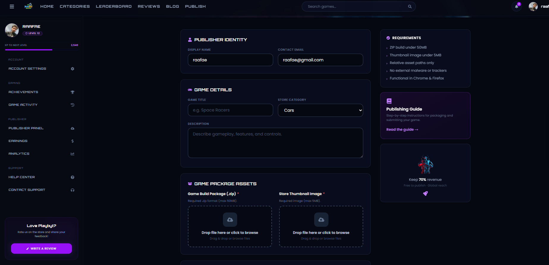The height and width of the screenshot is (265, 549).
Task: Open Contact Support in sidebar
Action: point(41,190)
